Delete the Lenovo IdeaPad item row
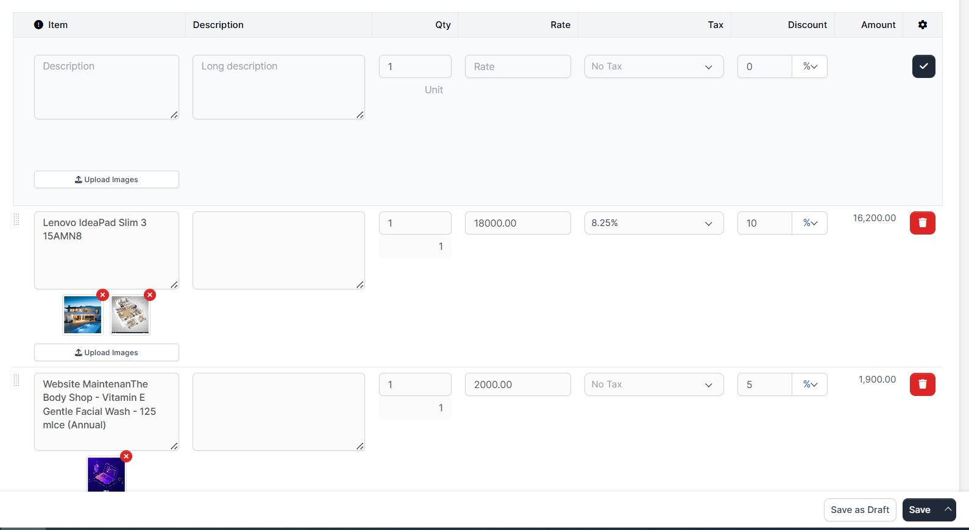Viewport: 969px width, 530px height. 923,223
